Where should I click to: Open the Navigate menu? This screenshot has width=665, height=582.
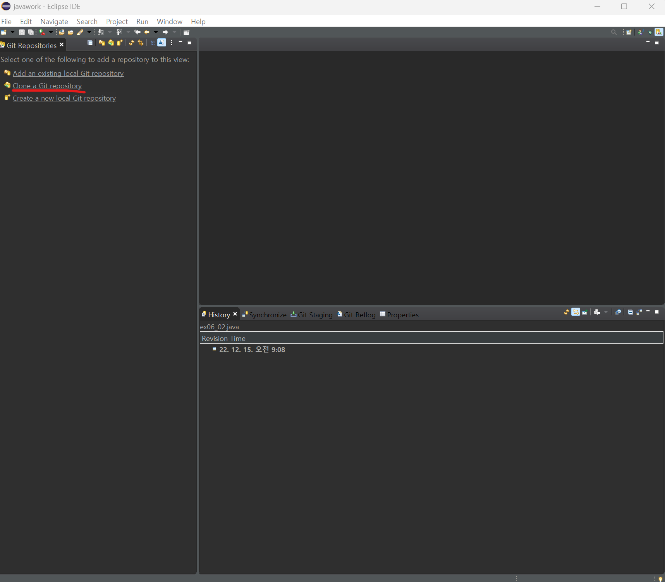pos(54,21)
